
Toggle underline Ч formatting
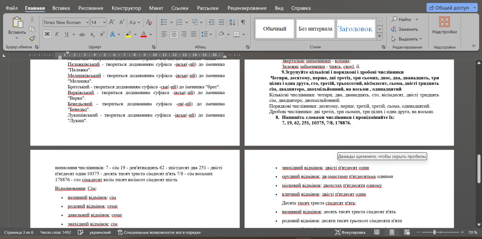coord(66,34)
